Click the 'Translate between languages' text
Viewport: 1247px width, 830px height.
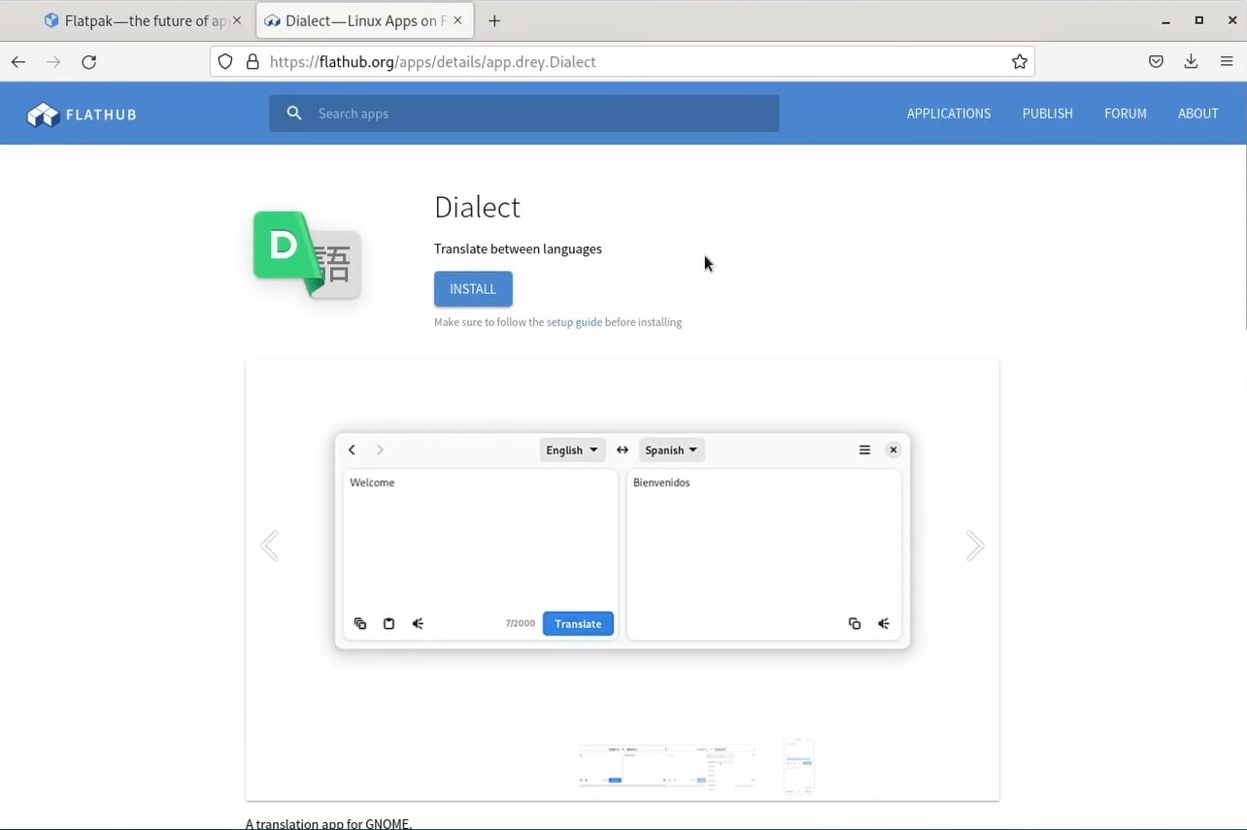pos(518,249)
